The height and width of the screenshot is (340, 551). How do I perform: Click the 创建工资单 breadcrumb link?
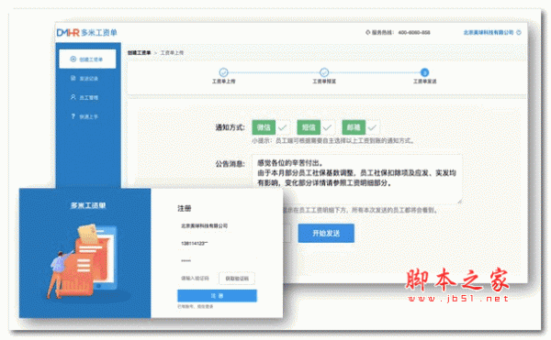(140, 52)
